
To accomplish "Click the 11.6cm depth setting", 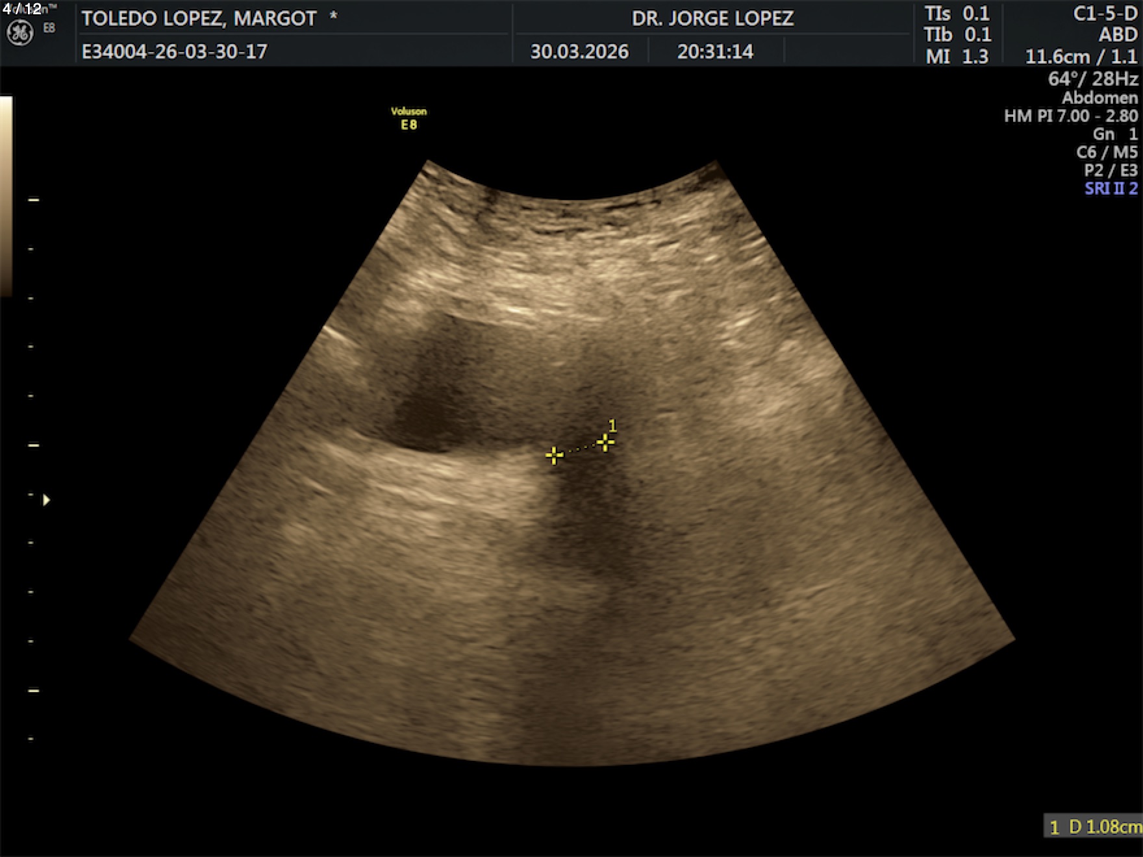I will [x=1057, y=57].
